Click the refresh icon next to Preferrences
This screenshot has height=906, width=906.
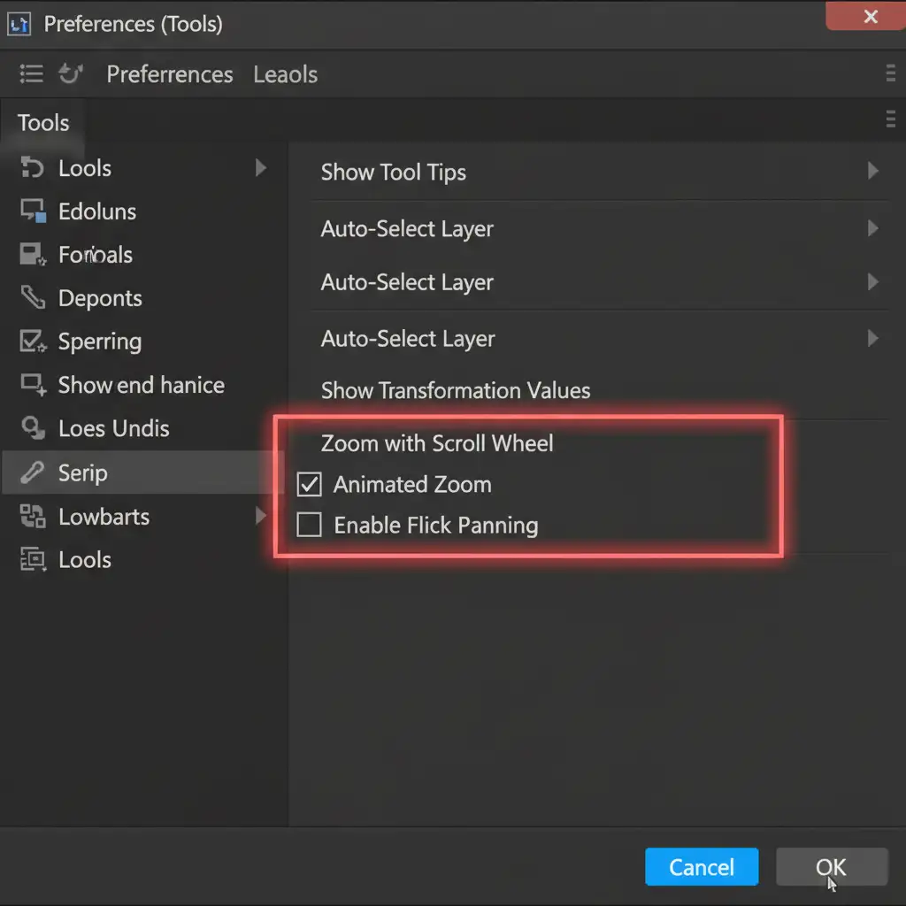[71, 74]
